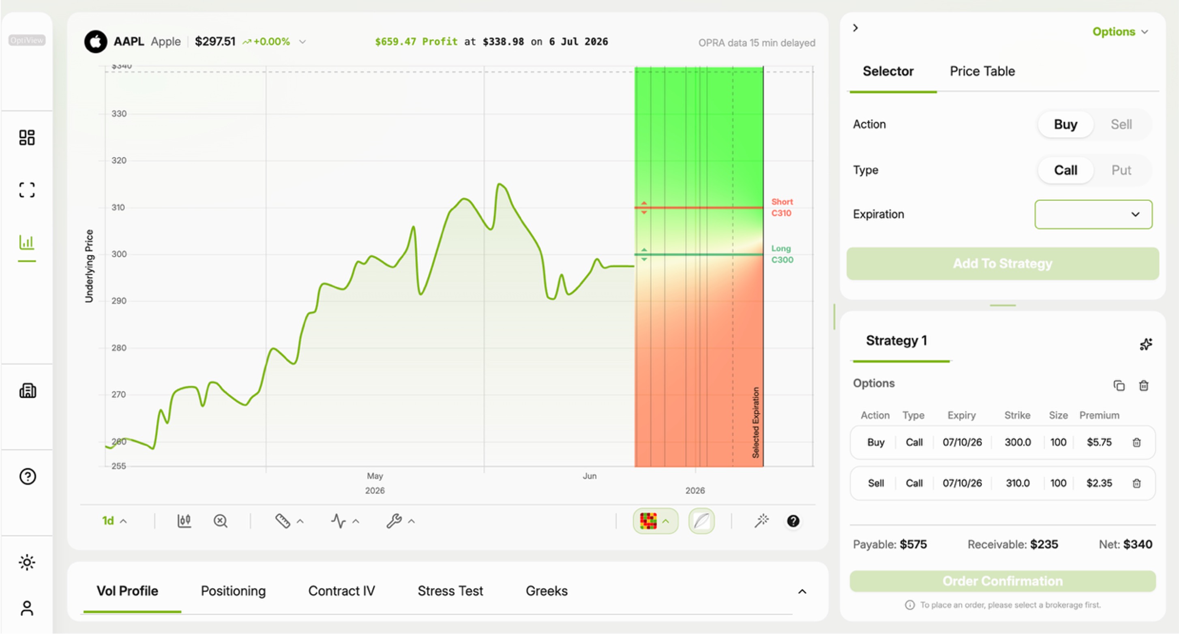Screen dimensions: 1179x634
Task: Delete the Sell Call 310.0 row
Action: (x=1136, y=483)
